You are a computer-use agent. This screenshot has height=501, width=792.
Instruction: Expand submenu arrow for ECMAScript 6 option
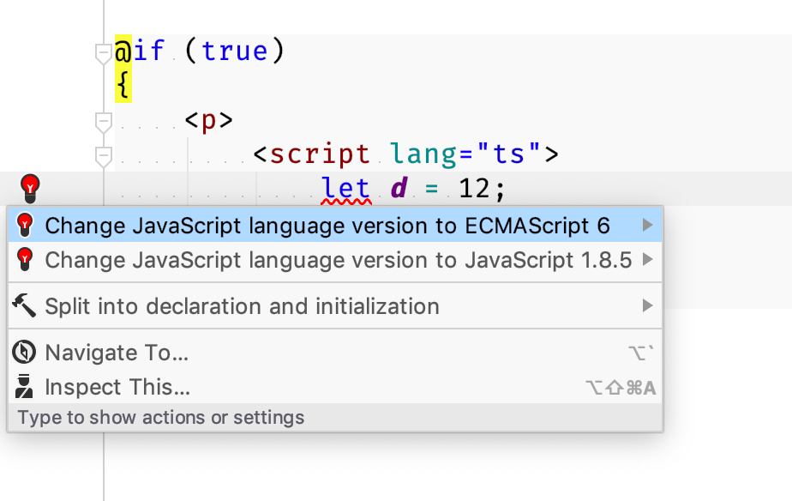[647, 225]
